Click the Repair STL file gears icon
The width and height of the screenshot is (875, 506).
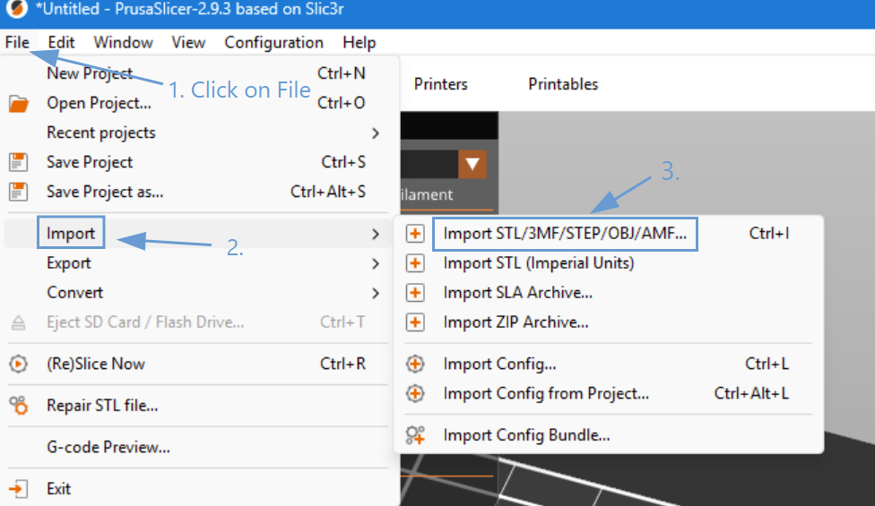[x=19, y=406]
